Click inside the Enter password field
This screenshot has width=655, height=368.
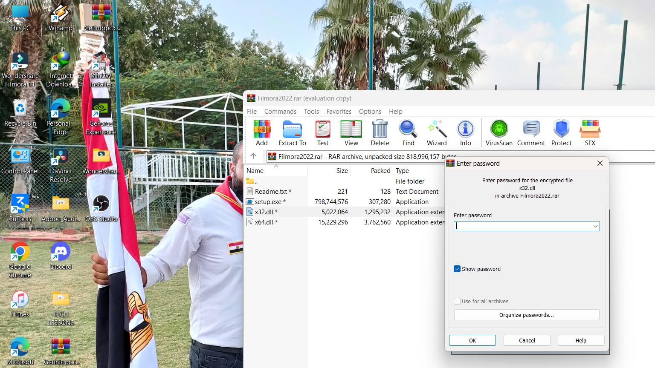click(522, 226)
